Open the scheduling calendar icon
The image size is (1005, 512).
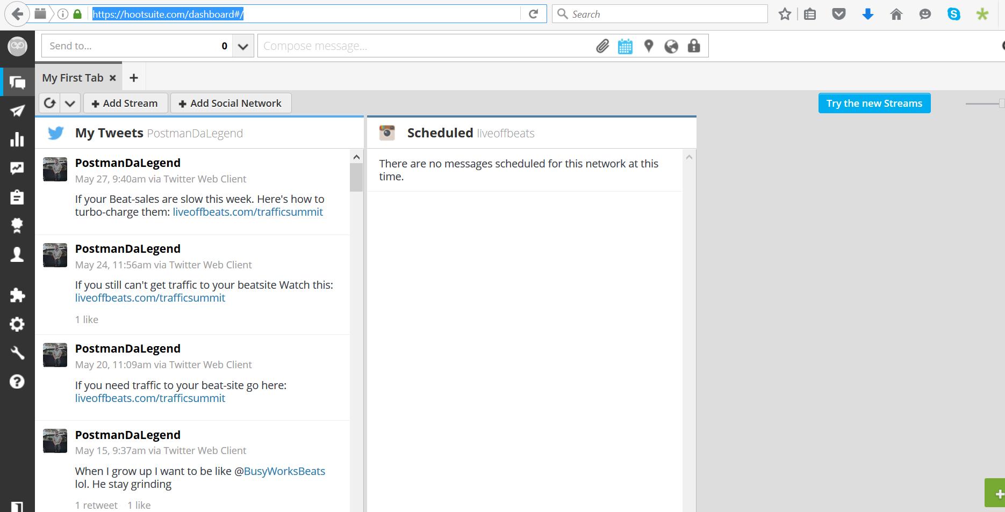tap(624, 46)
